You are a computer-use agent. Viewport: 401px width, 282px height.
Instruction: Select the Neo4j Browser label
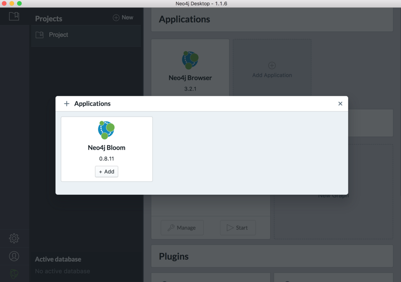(x=190, y=78)
